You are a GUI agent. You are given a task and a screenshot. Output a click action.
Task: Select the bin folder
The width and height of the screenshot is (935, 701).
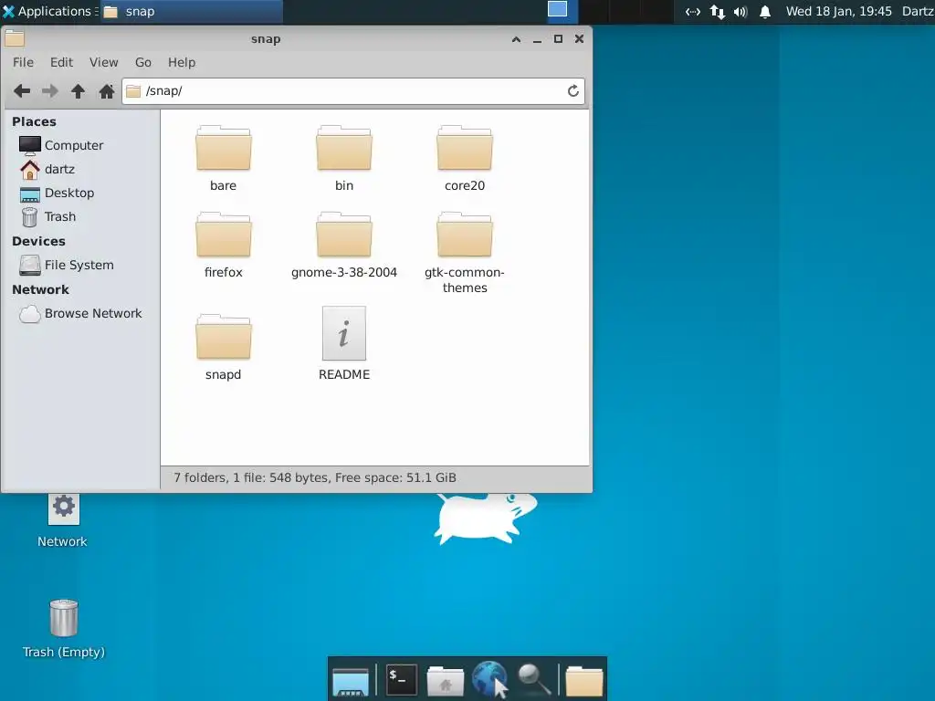344,159
